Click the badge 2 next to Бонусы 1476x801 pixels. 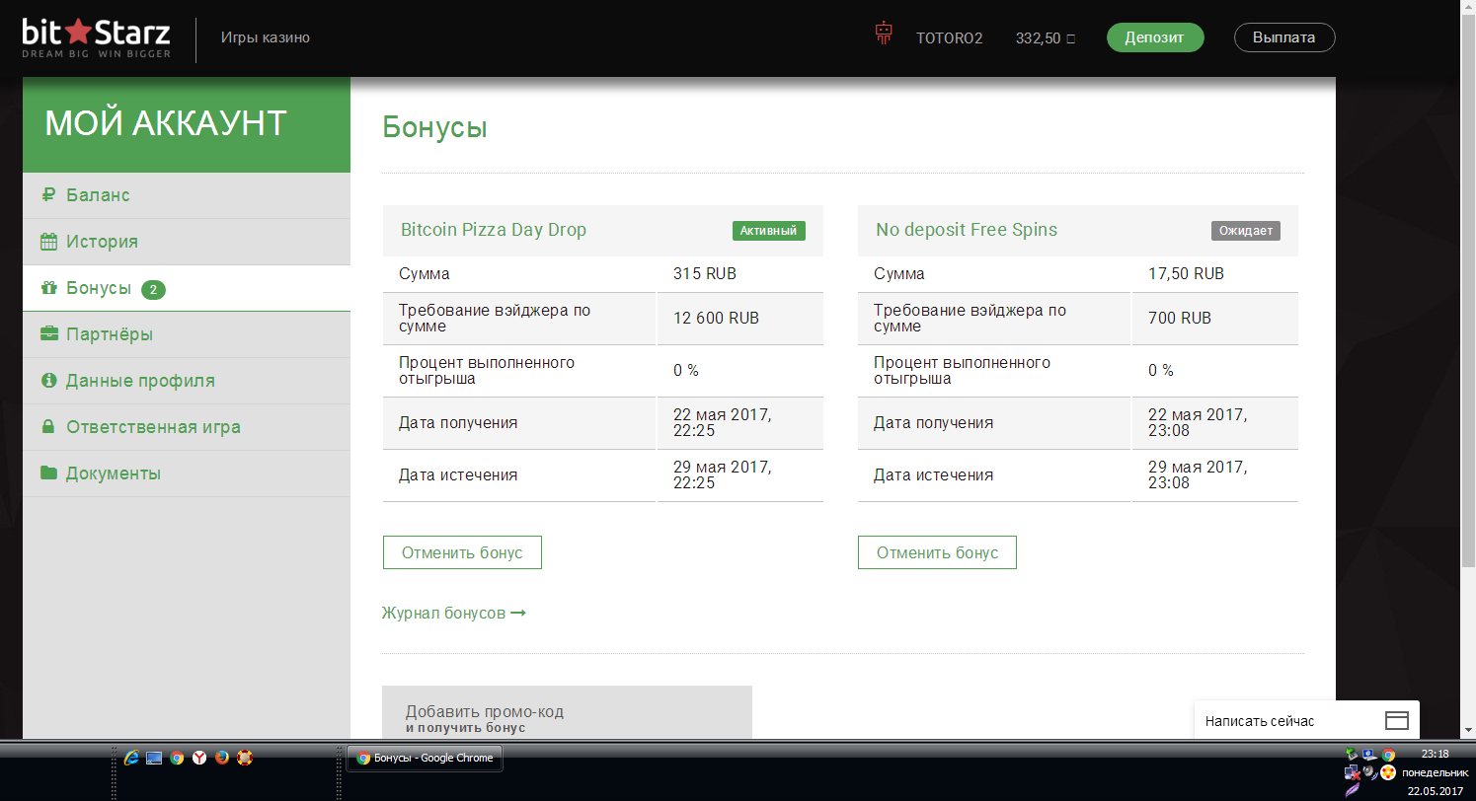(153, 289)
